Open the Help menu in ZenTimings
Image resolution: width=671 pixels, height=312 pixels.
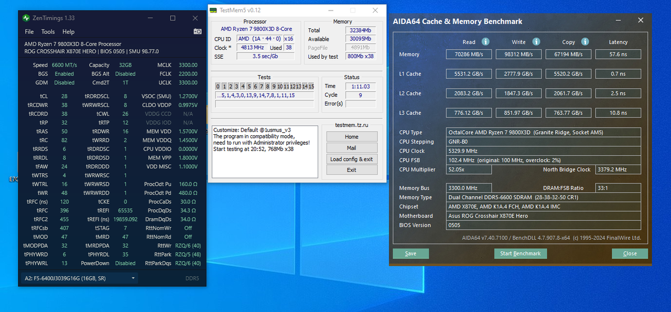pyautogui.click(x=68, y=32)
